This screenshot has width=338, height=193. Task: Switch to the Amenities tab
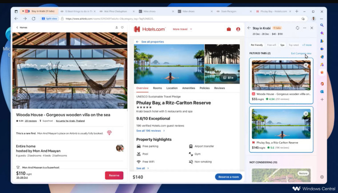tap(189, 88)
